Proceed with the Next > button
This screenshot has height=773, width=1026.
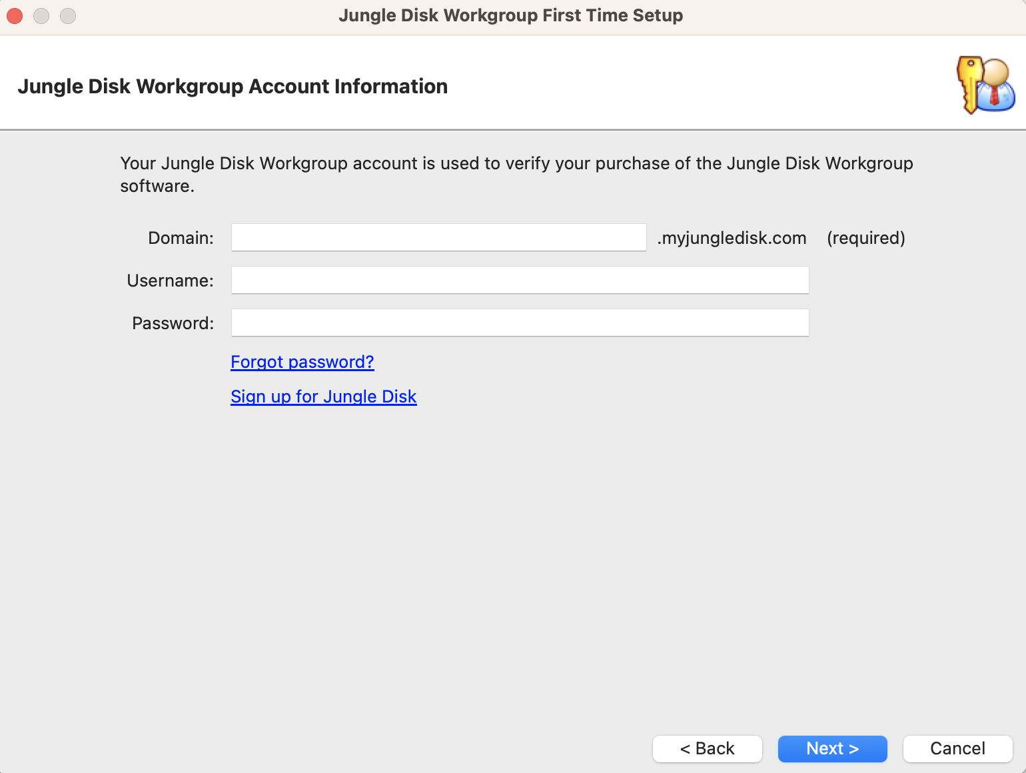point(833,748)
